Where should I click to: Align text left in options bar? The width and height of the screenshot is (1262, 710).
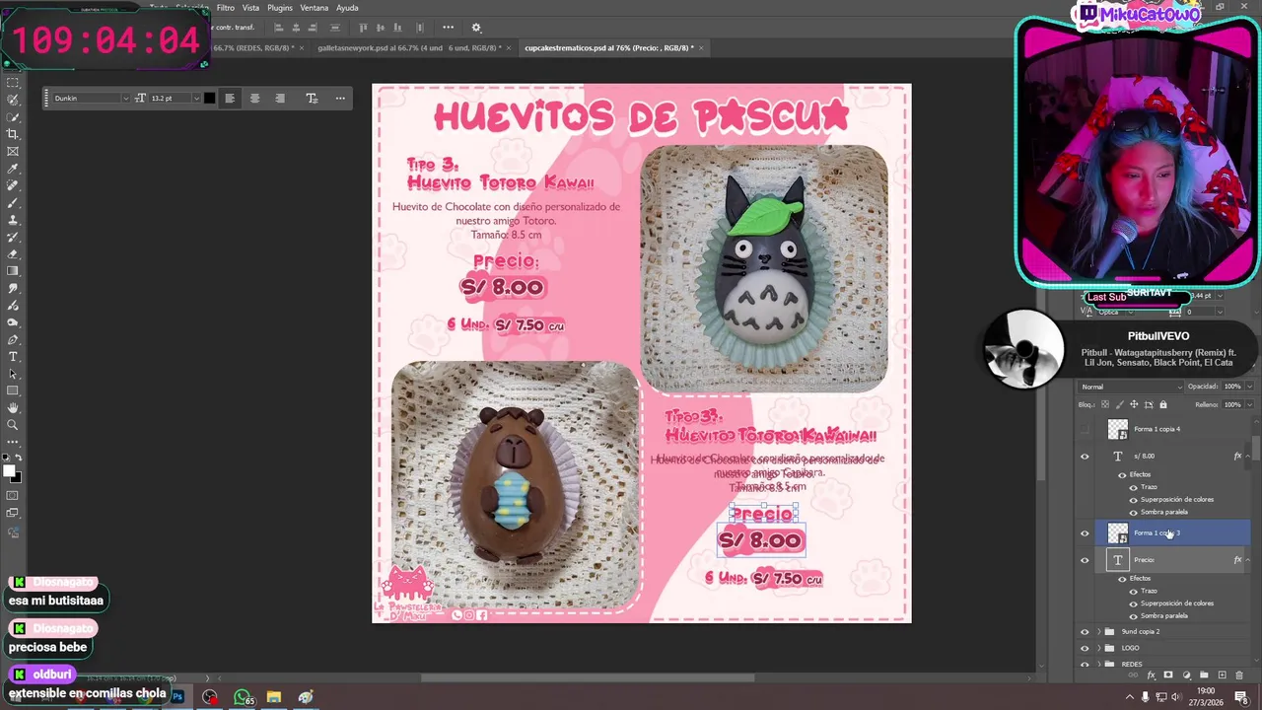point(230,98)
